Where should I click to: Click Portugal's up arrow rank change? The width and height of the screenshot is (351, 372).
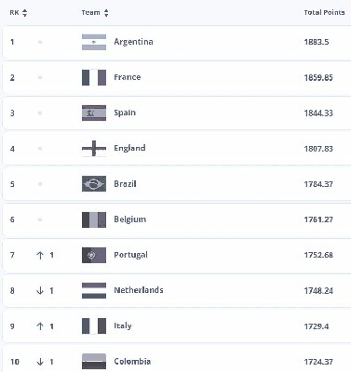(x=40, y=255)
